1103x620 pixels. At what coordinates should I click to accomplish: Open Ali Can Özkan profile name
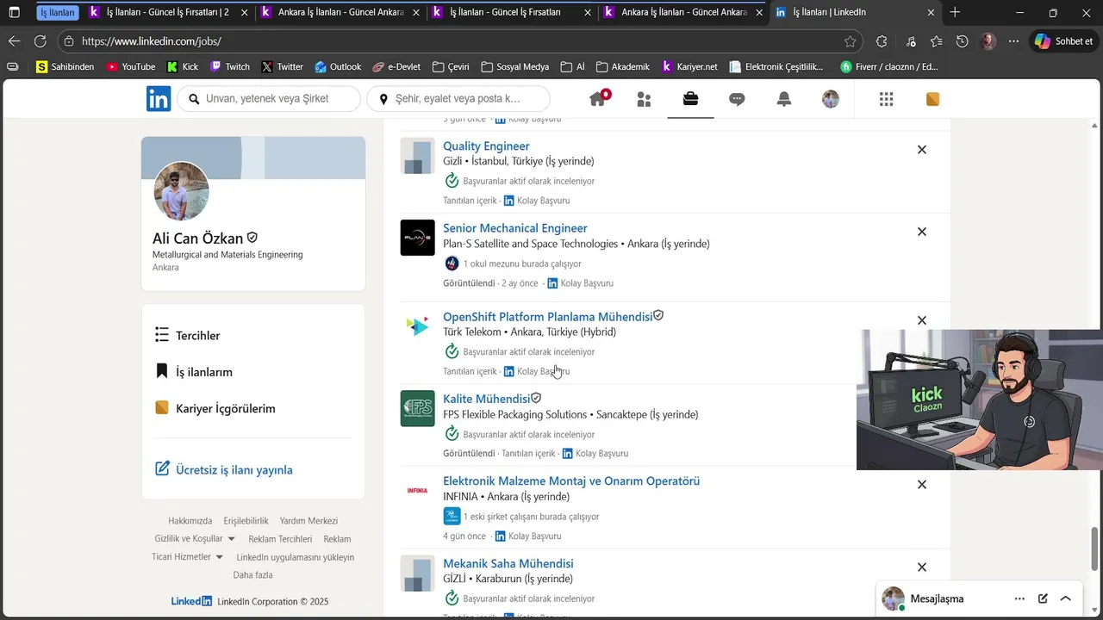(x=197, y=239)
